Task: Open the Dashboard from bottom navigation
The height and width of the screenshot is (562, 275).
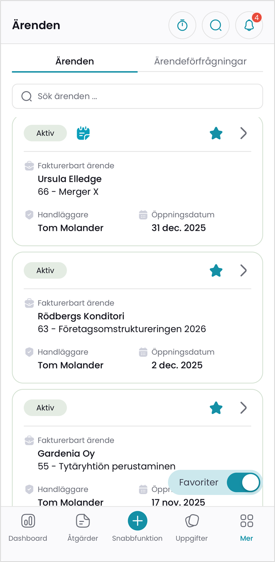Action: click(28, 527)
